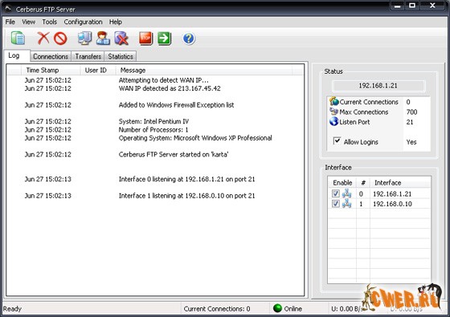Open the Configuration menu
This screenshot has width=450, height=317.
[83, 22]
